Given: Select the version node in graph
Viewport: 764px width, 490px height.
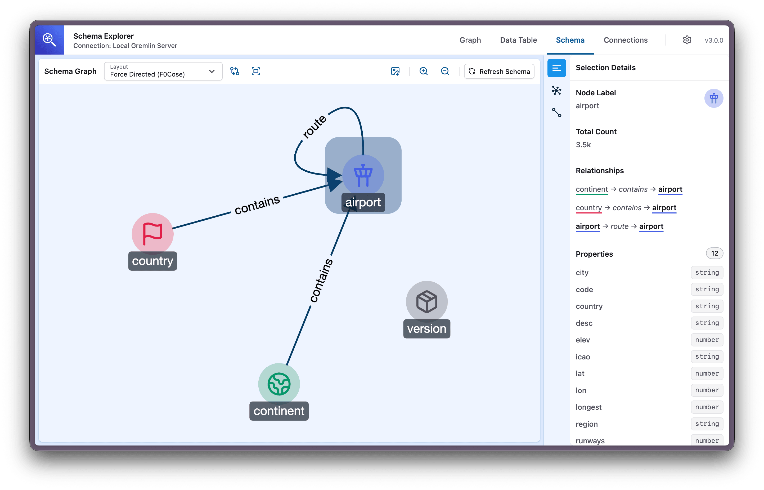Looking at the screenshot, I should click(x=427, y=302).
